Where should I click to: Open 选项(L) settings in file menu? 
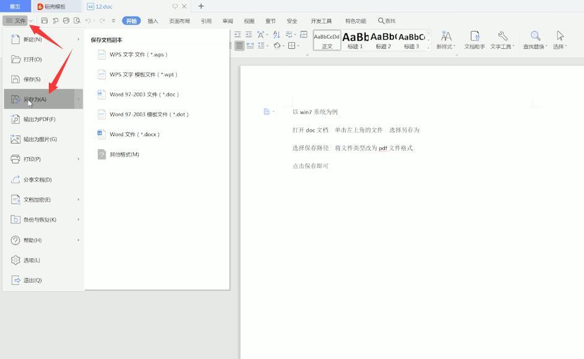(43, 260)
